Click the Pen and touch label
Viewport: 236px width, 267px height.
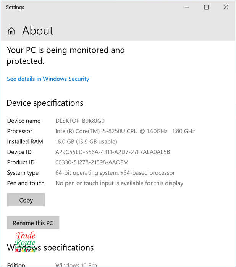tap(26, 183)
